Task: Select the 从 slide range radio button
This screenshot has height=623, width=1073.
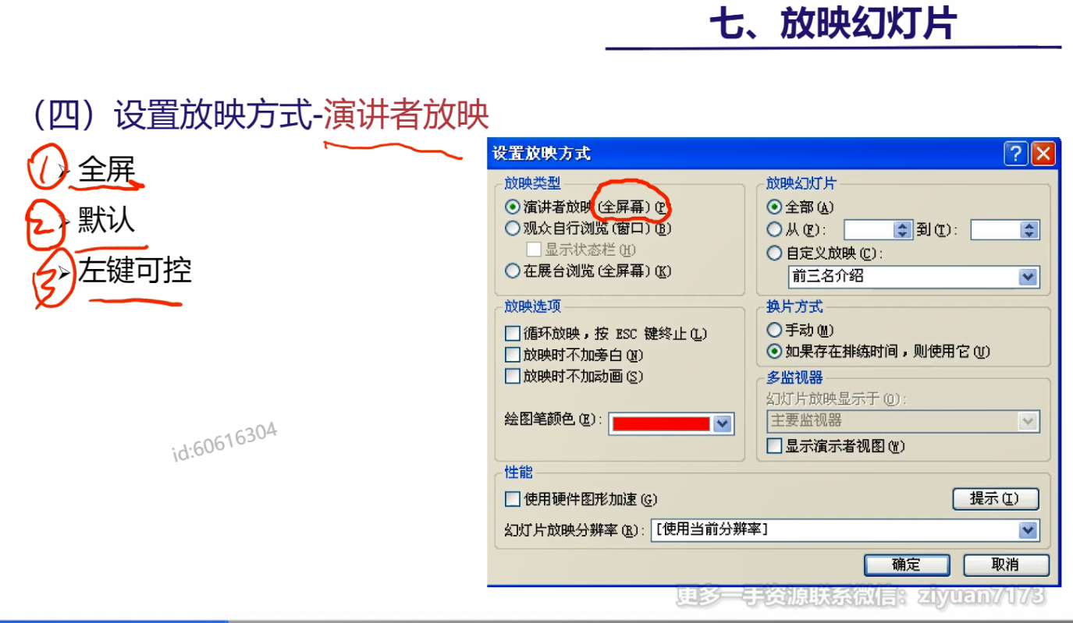Action: [x=774, y=229]
